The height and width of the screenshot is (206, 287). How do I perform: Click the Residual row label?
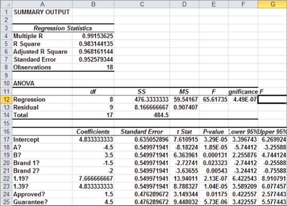(26, 107)
